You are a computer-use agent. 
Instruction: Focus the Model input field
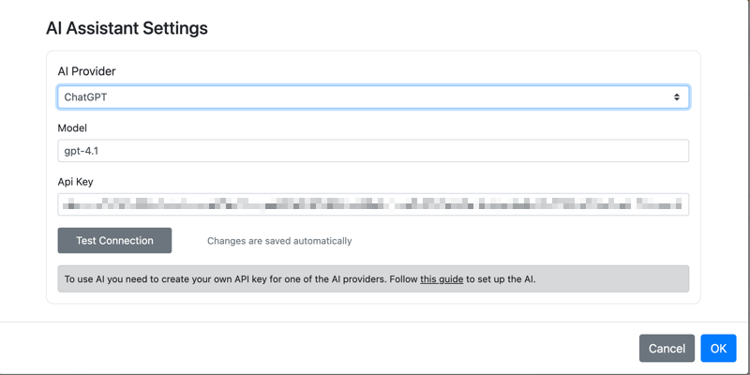pos(373,151)
